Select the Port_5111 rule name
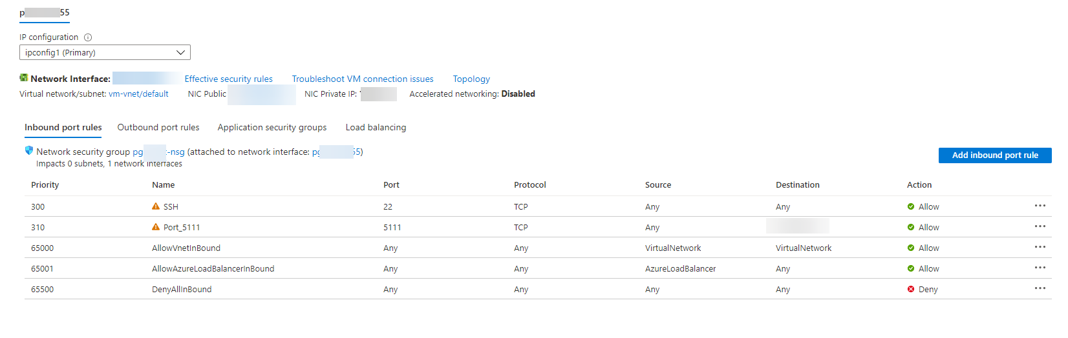This screenshot has height=338, width=1068. 182,228
